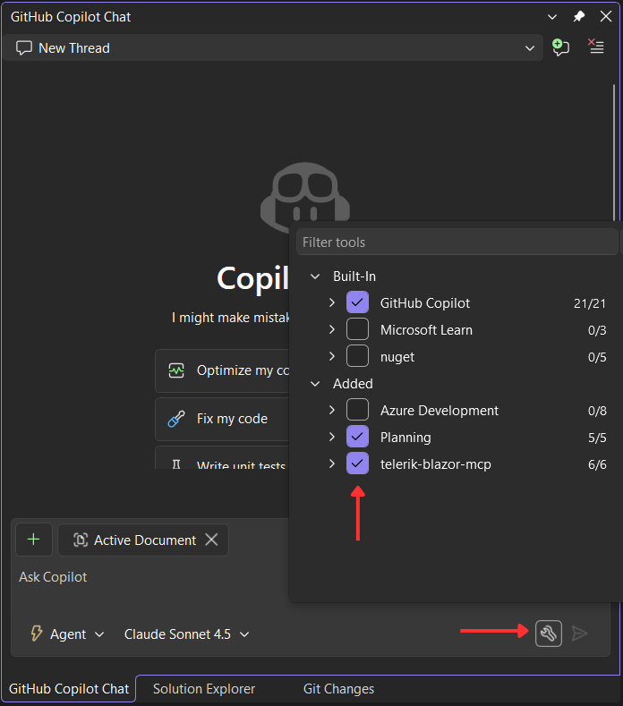The width and height of the screenshot is (623, 706).
Task: Open window position options chevron
Action: point(551,17)
